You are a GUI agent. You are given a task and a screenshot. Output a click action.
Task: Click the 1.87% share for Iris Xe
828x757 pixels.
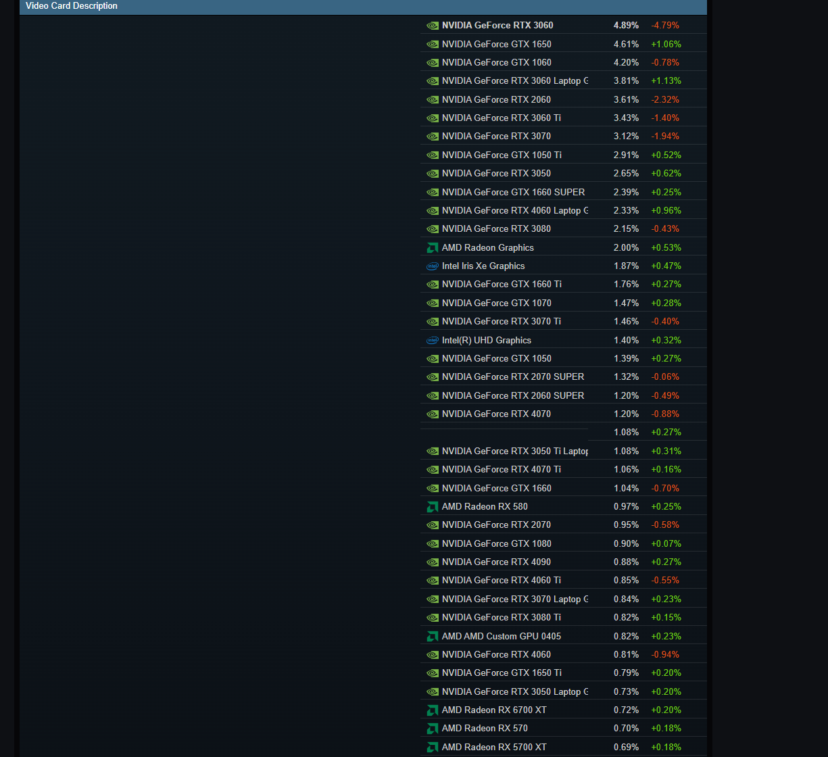(626, 266)
